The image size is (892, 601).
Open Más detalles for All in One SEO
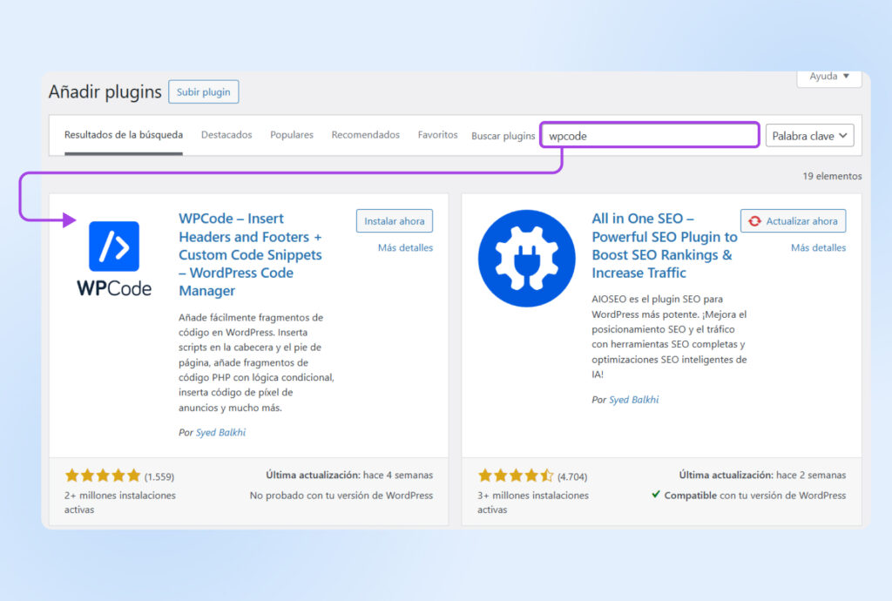tap(818, 248)
